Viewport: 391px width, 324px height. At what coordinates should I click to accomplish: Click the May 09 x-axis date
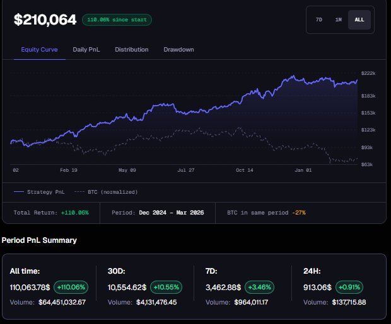(x=127, y=170)
